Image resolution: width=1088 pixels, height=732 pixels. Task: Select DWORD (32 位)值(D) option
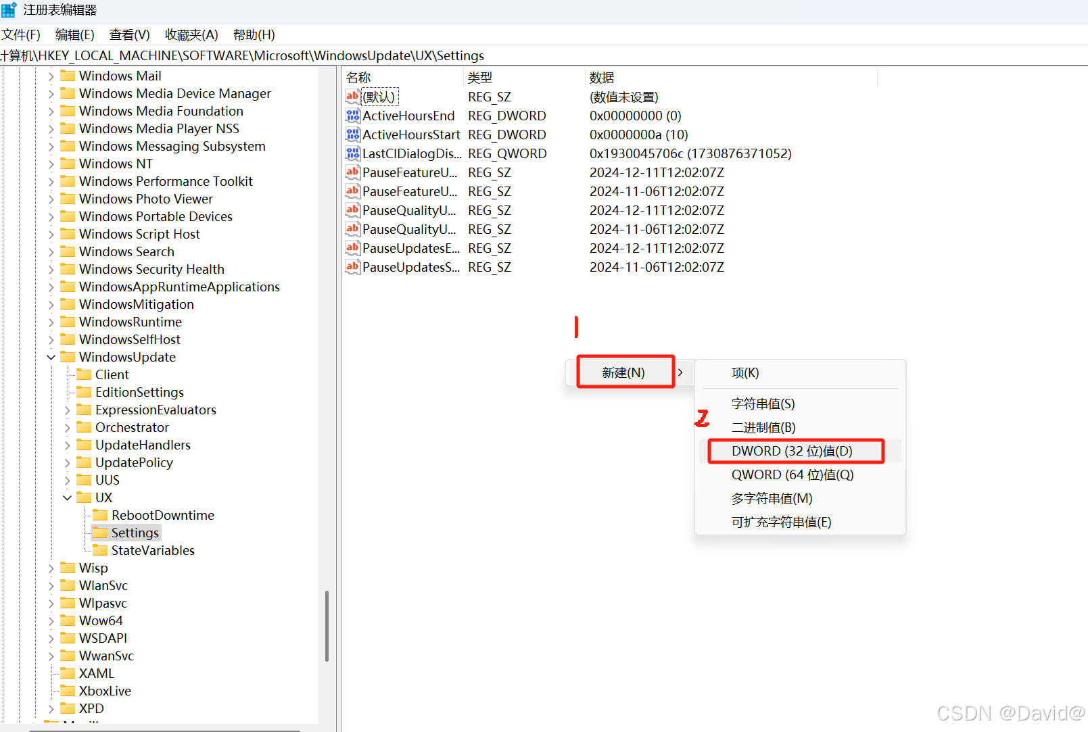[x=800, y=451]
